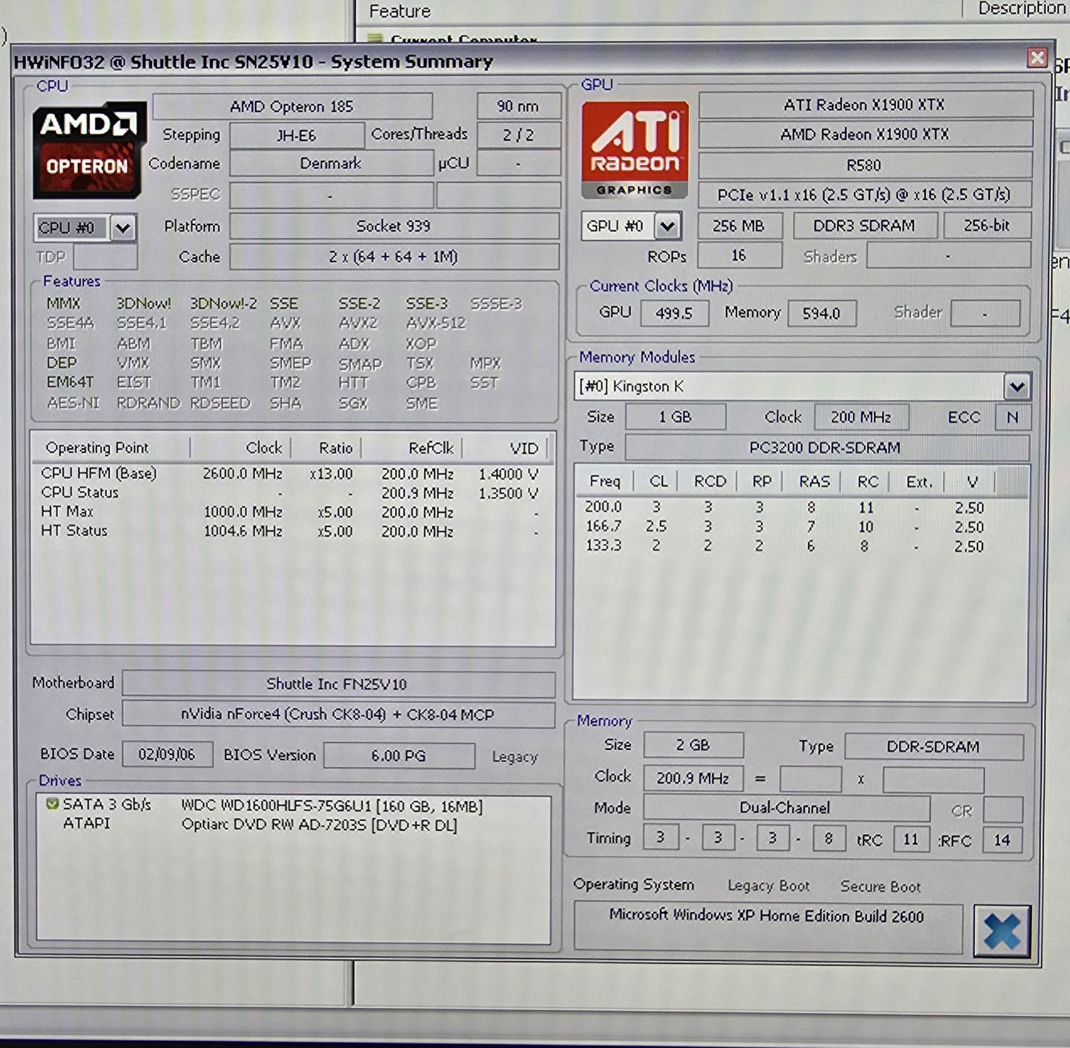Click the Freq column header in memory table
The image size is (1070, 1048).
tap(604, 482)
